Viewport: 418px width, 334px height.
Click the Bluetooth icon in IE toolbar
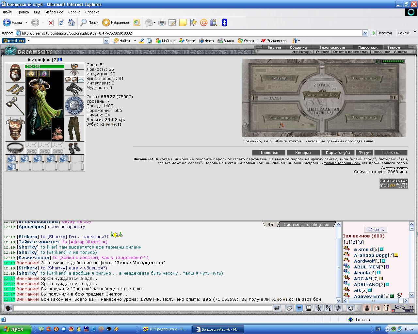click(224, 23)
